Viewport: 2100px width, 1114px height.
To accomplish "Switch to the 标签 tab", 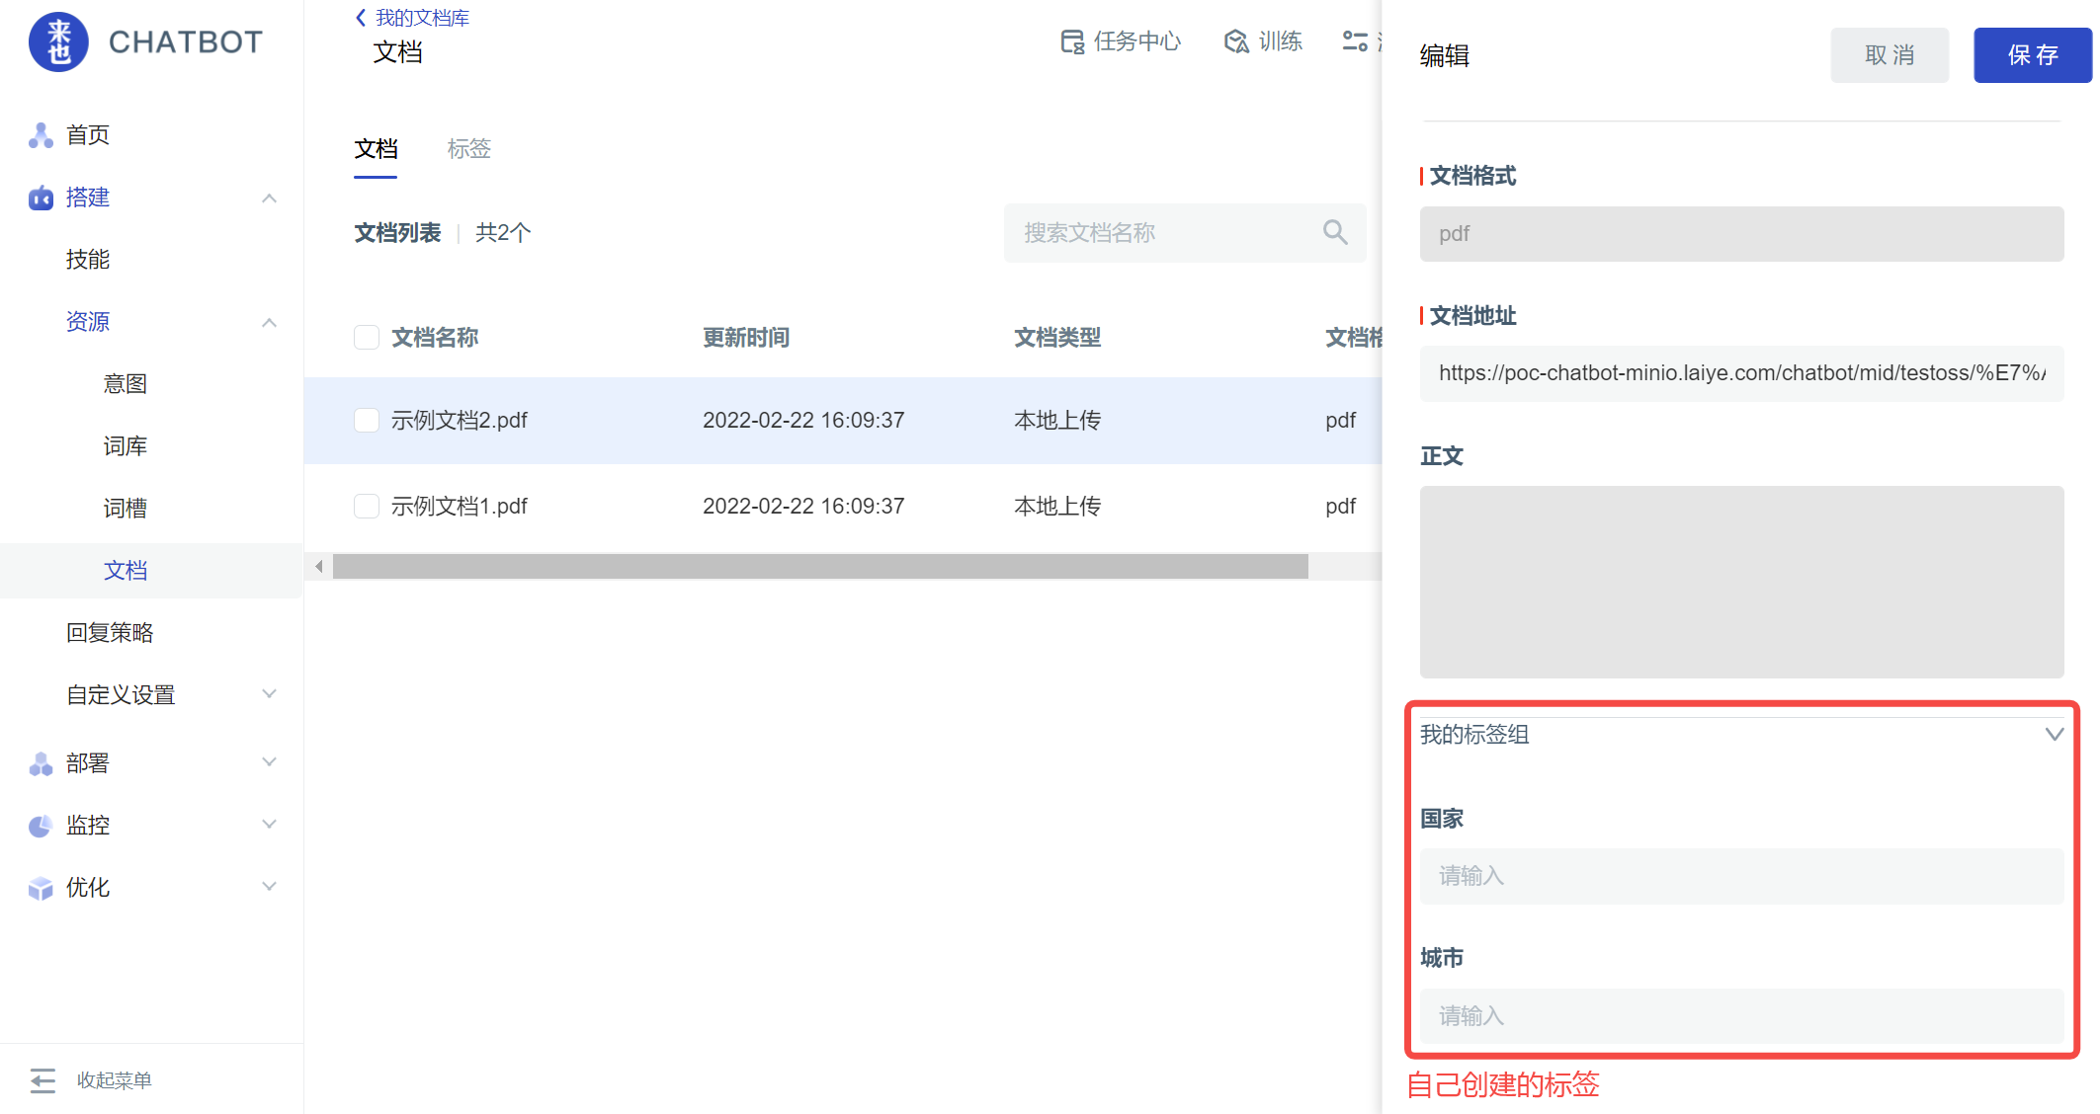I will 468,149.
